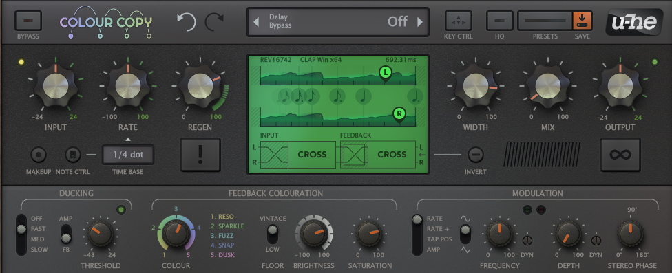Viewport: 672px width, 273px height.
Task: Click the redo arrow icon
Action: (x=214, y=22)
